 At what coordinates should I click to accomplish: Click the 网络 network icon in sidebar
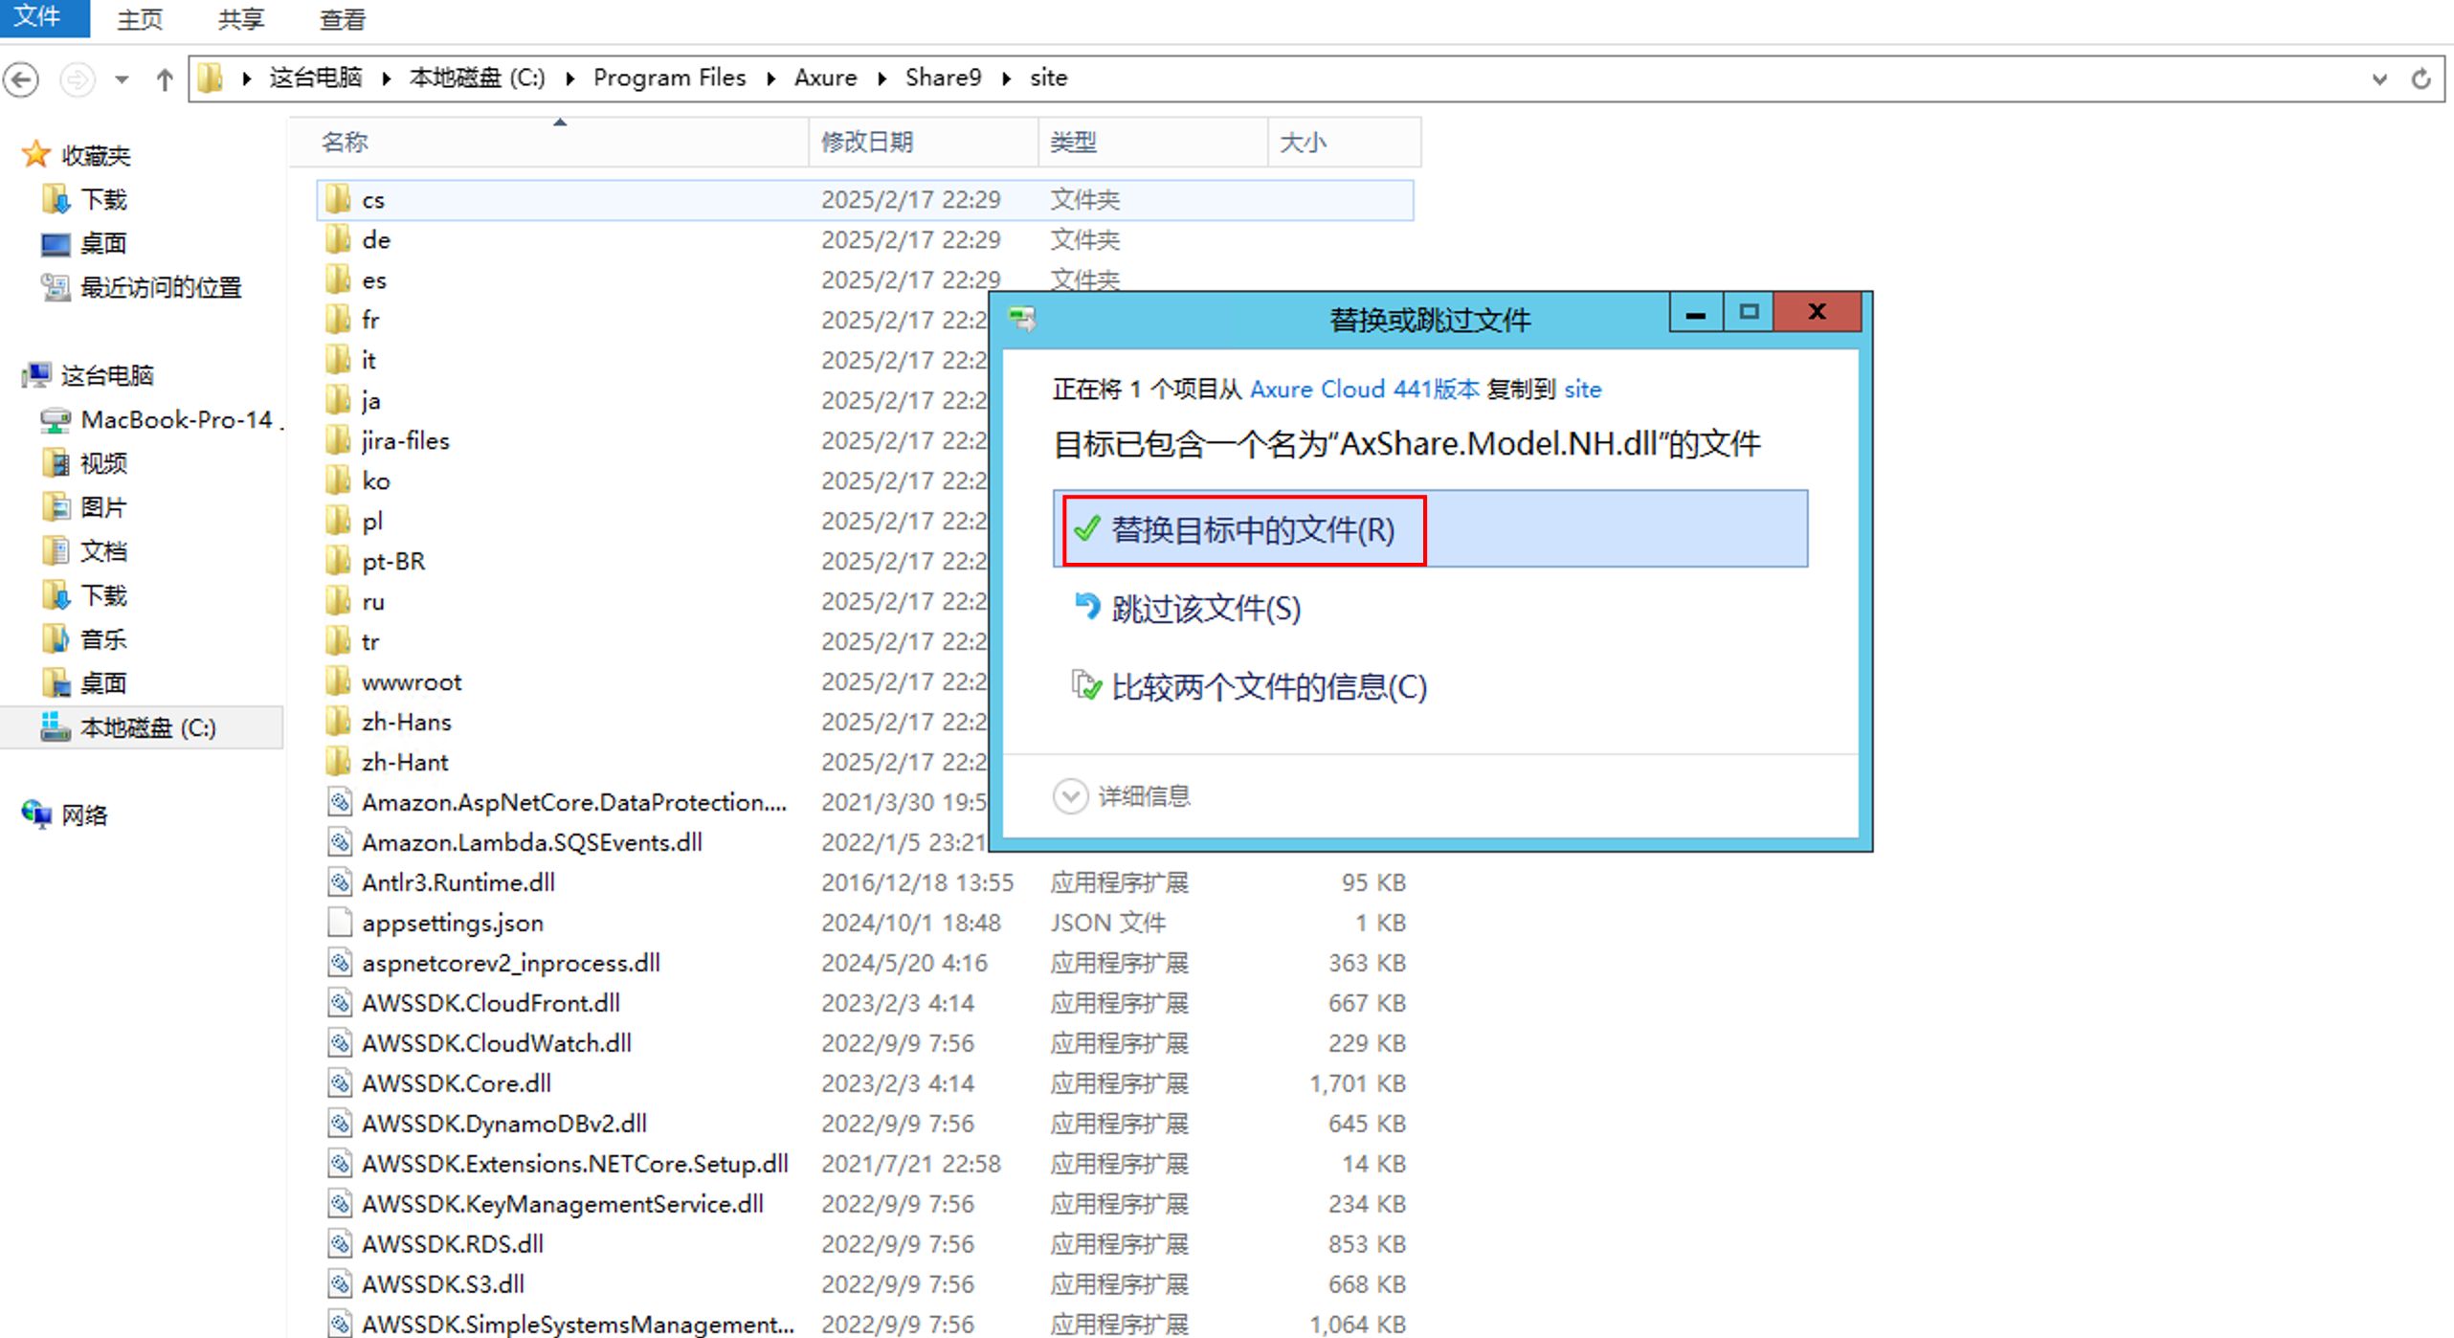coord(36,814)
